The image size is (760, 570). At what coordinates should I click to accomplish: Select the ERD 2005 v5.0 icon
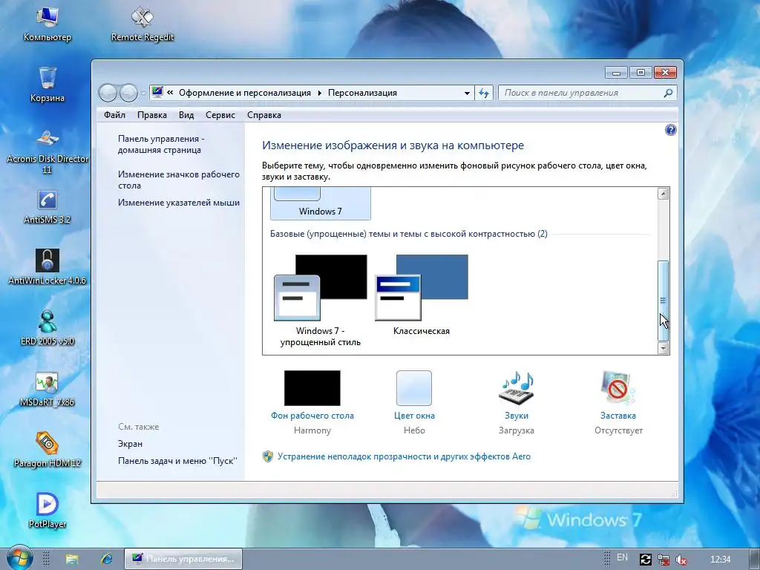pos(47,328)
